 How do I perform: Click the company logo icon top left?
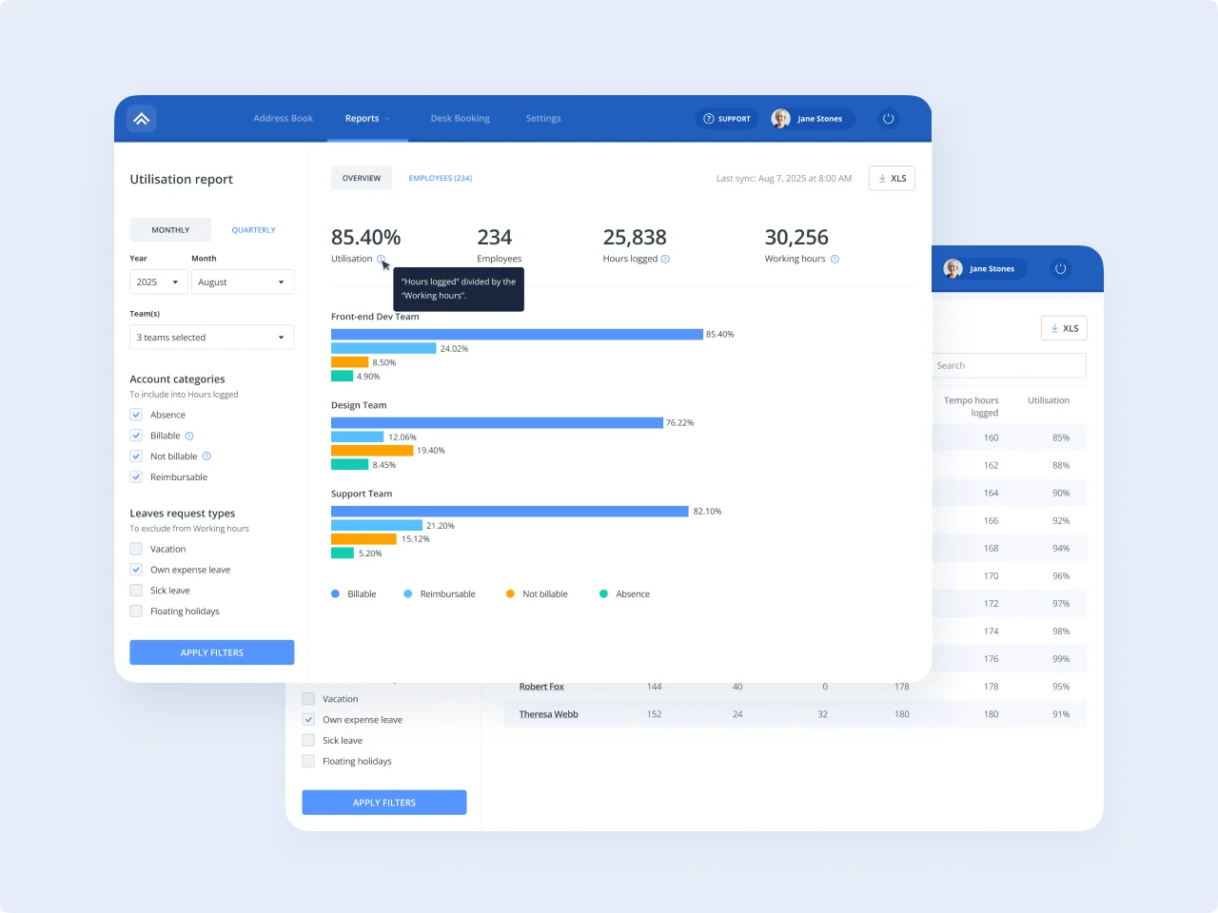coord(141,118)
